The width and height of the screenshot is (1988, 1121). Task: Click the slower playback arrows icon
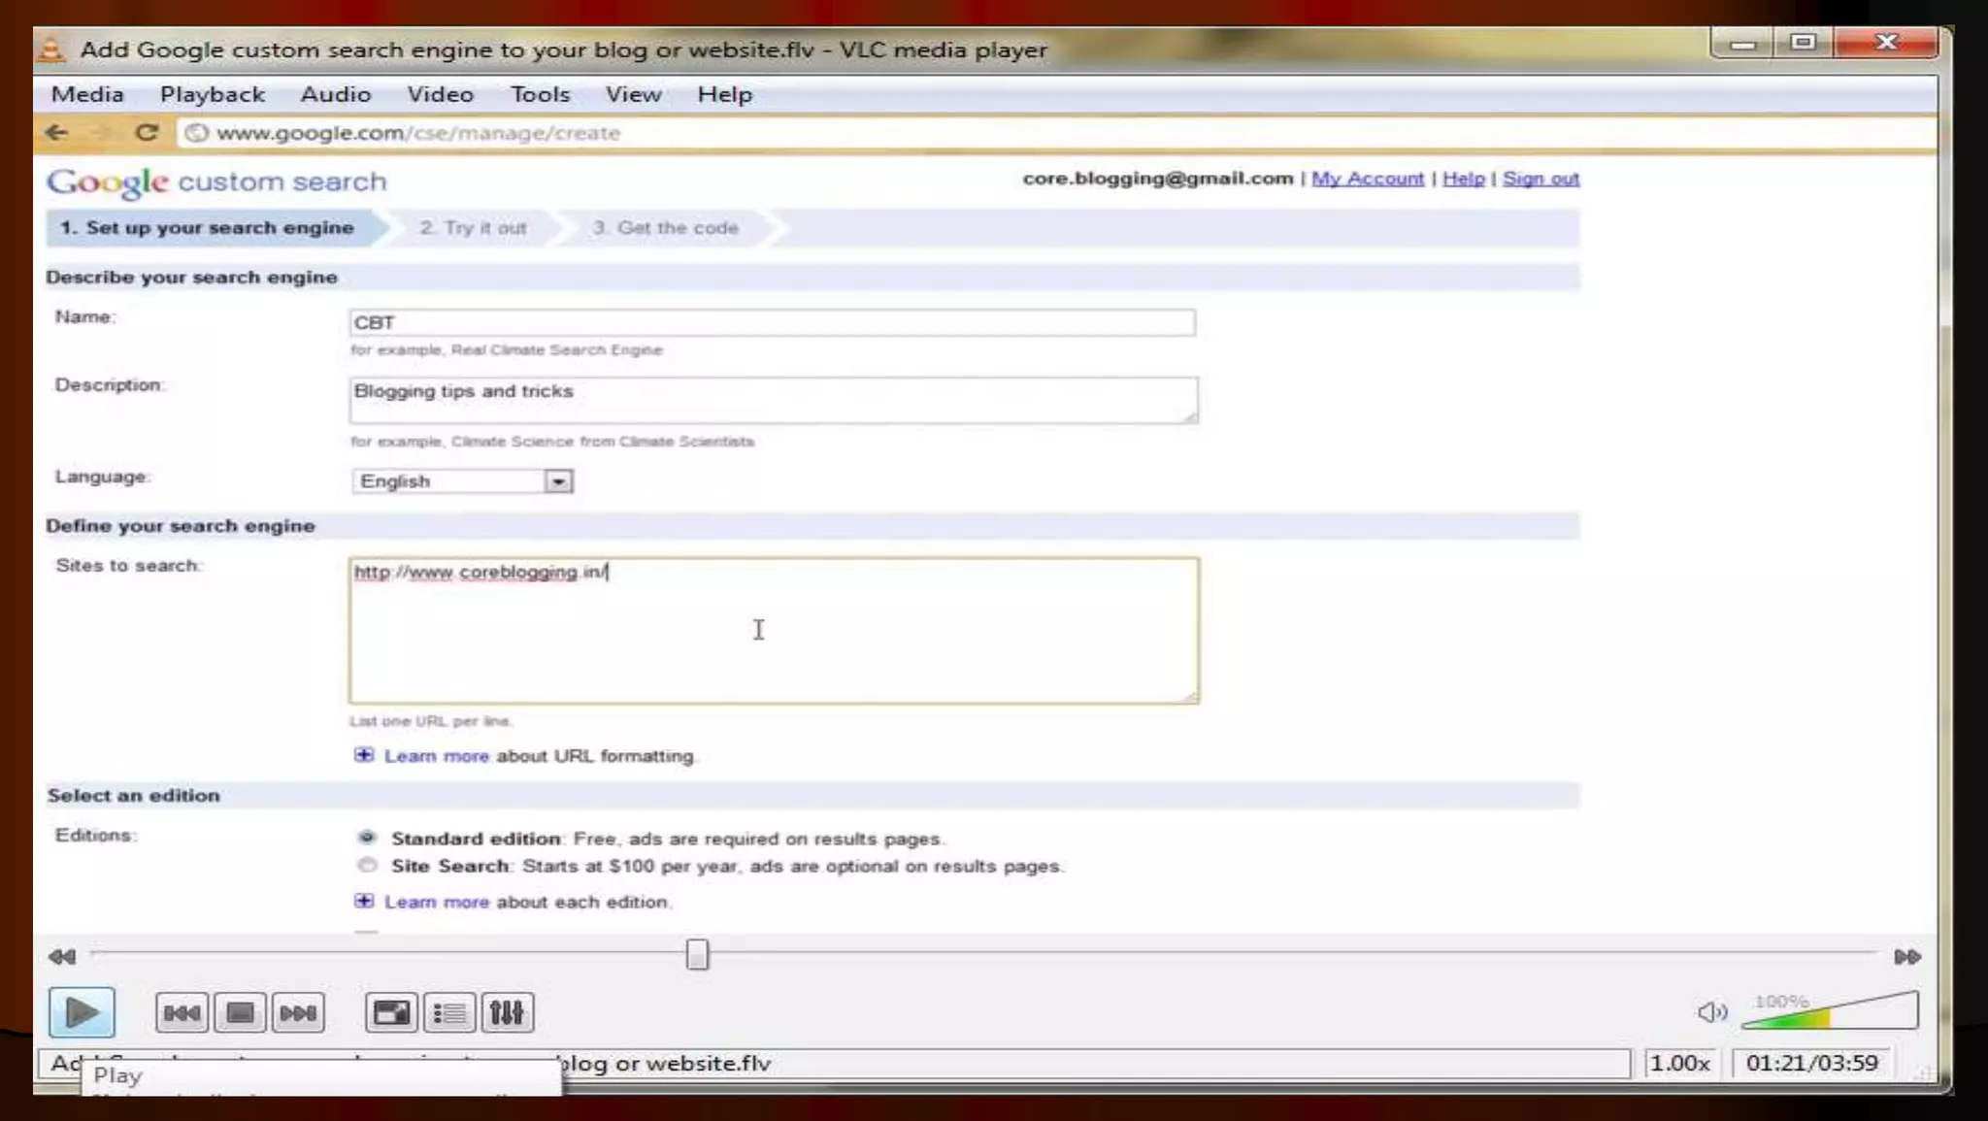coord(62,957)
